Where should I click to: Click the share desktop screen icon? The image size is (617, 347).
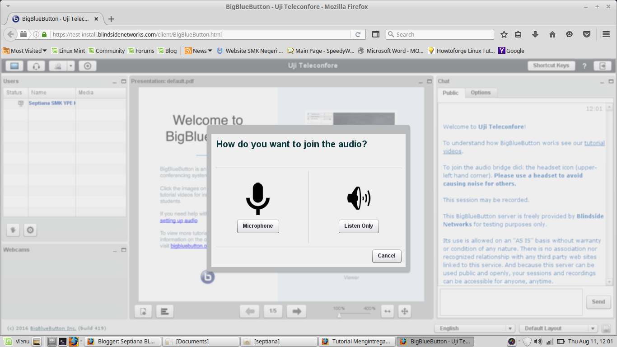[x=14, y=66]
